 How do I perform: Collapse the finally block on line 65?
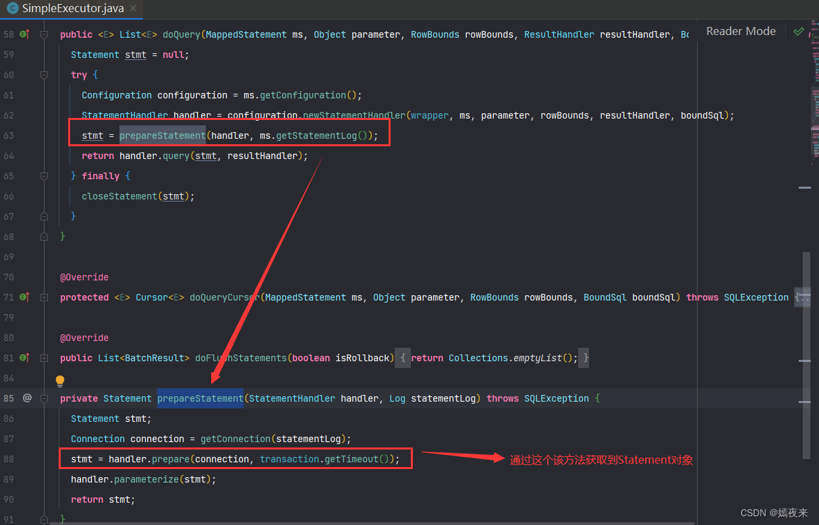[x=44, y=176]
